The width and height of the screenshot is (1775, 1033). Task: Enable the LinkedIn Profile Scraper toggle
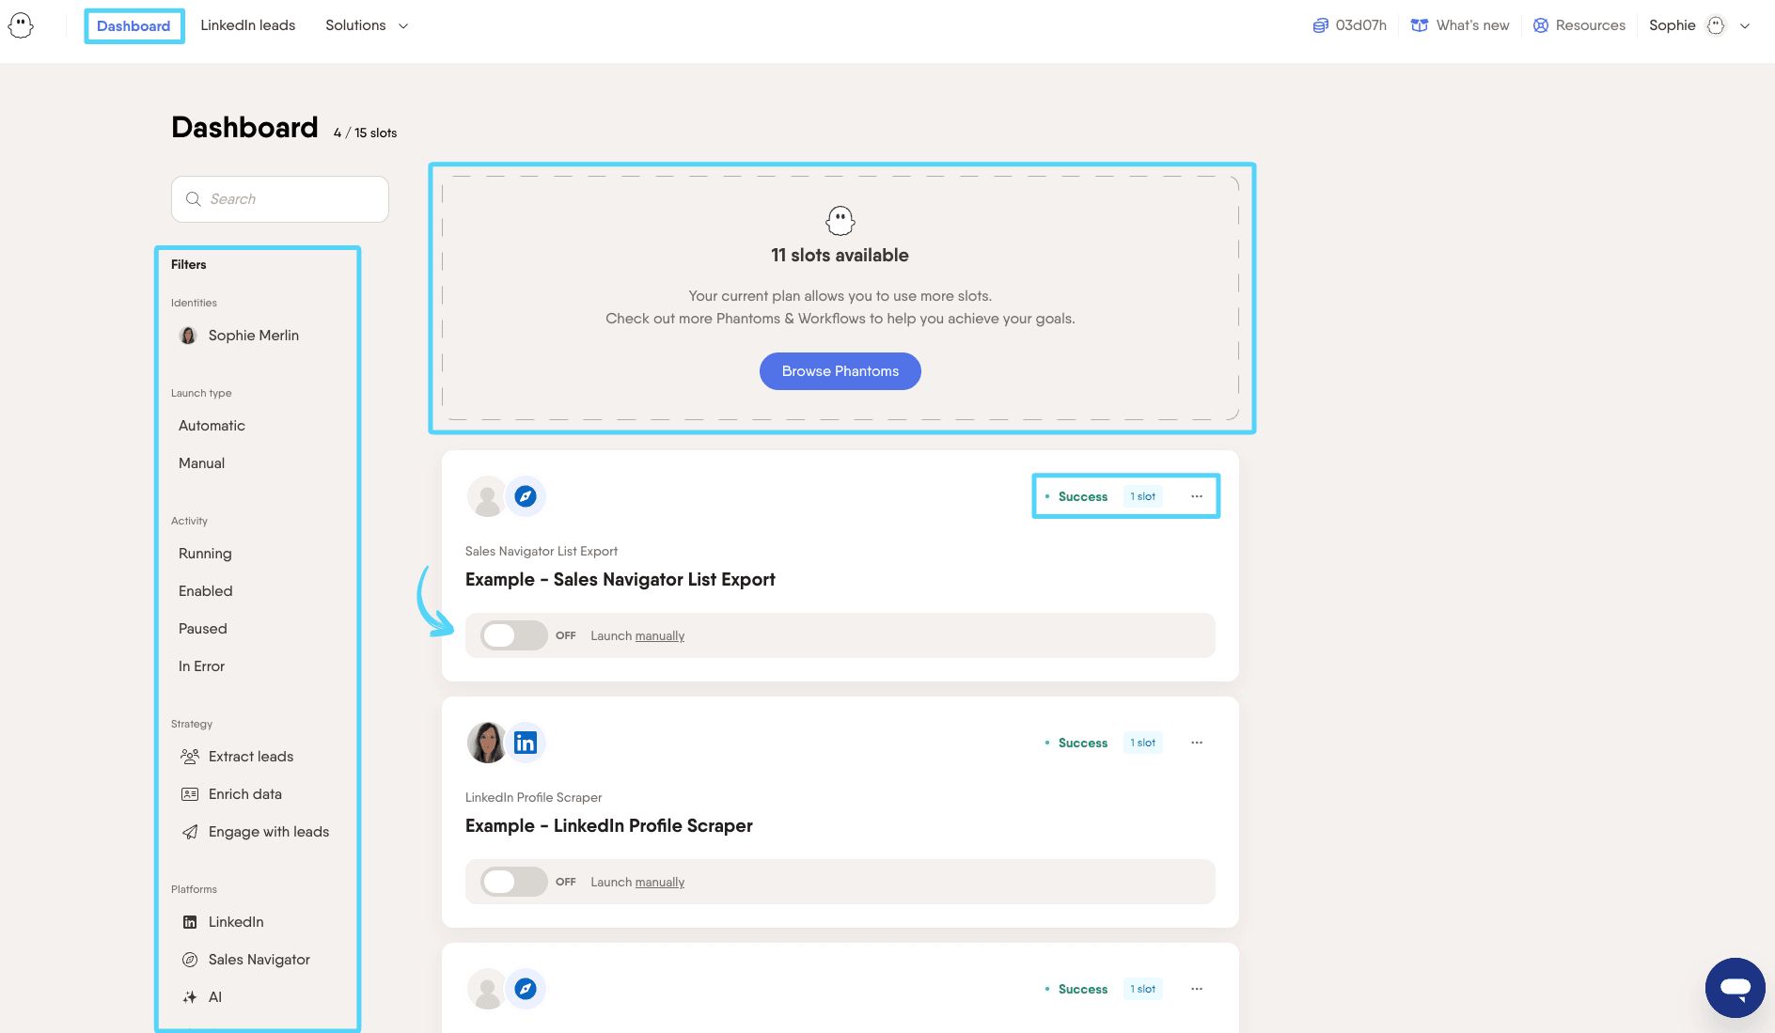point(513,882)
